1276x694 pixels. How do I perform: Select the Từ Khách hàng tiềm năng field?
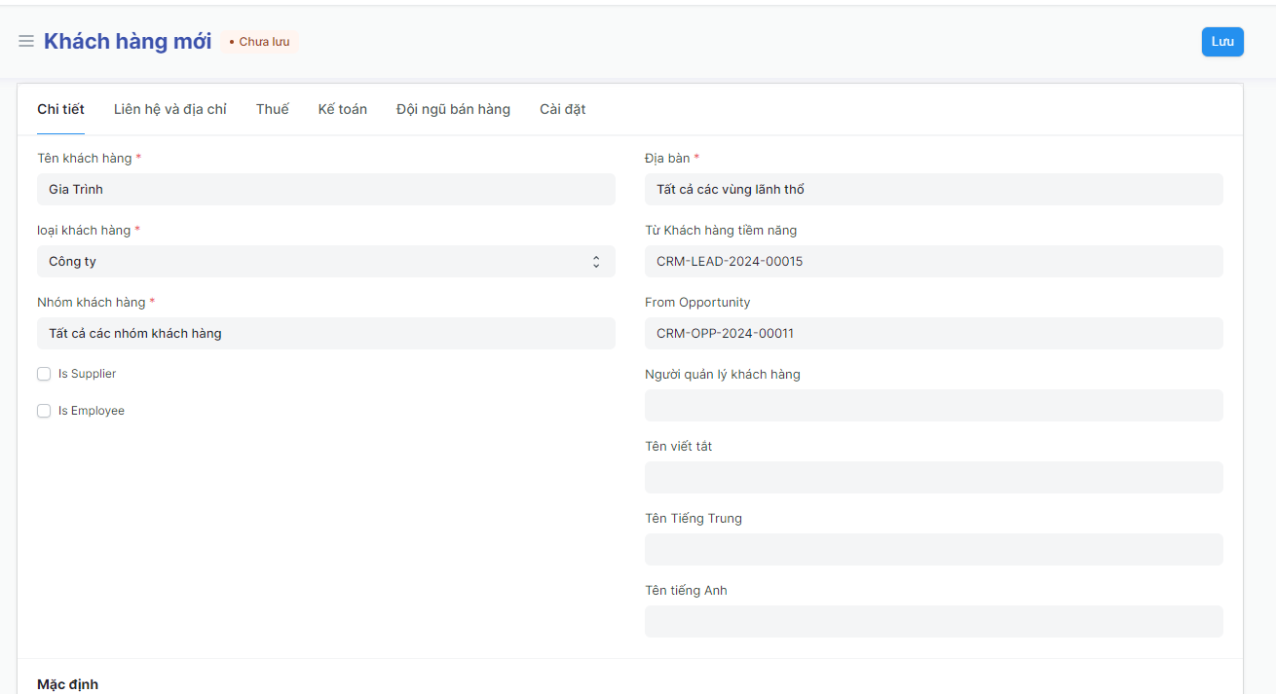click(932, 262)
